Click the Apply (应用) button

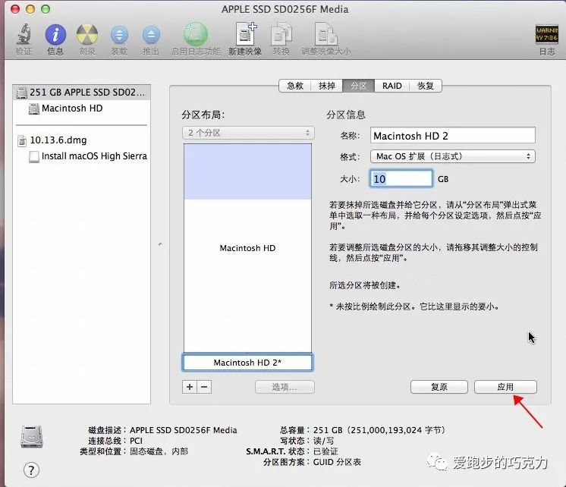point(505,387)
